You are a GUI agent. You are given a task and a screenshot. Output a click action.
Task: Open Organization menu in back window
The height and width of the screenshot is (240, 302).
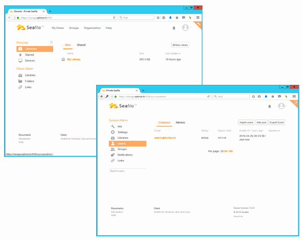pos(92,28)
